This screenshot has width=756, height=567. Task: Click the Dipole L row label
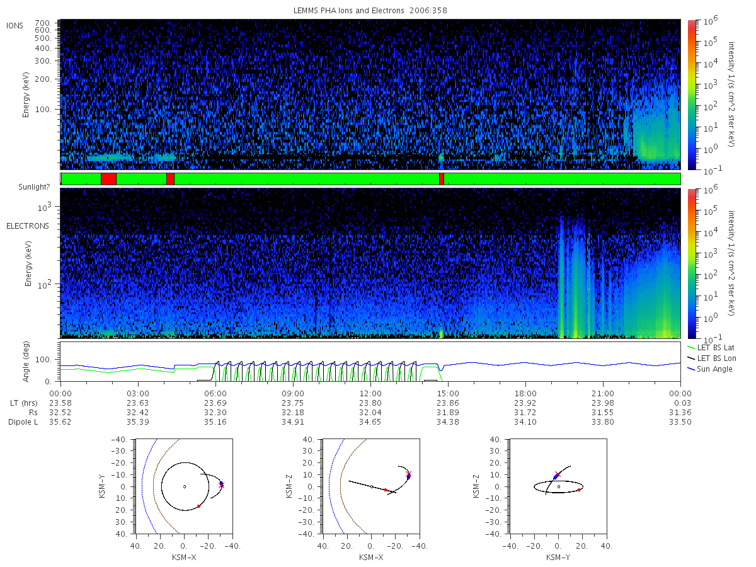click(23, 421)
